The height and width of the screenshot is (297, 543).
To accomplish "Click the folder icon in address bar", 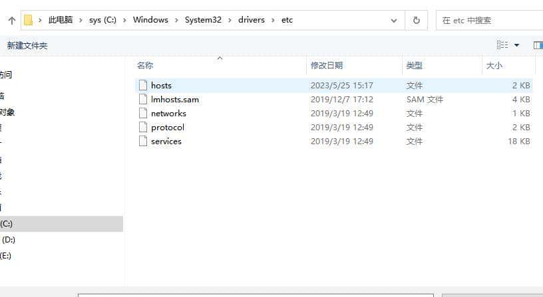I will coord(29,20).
